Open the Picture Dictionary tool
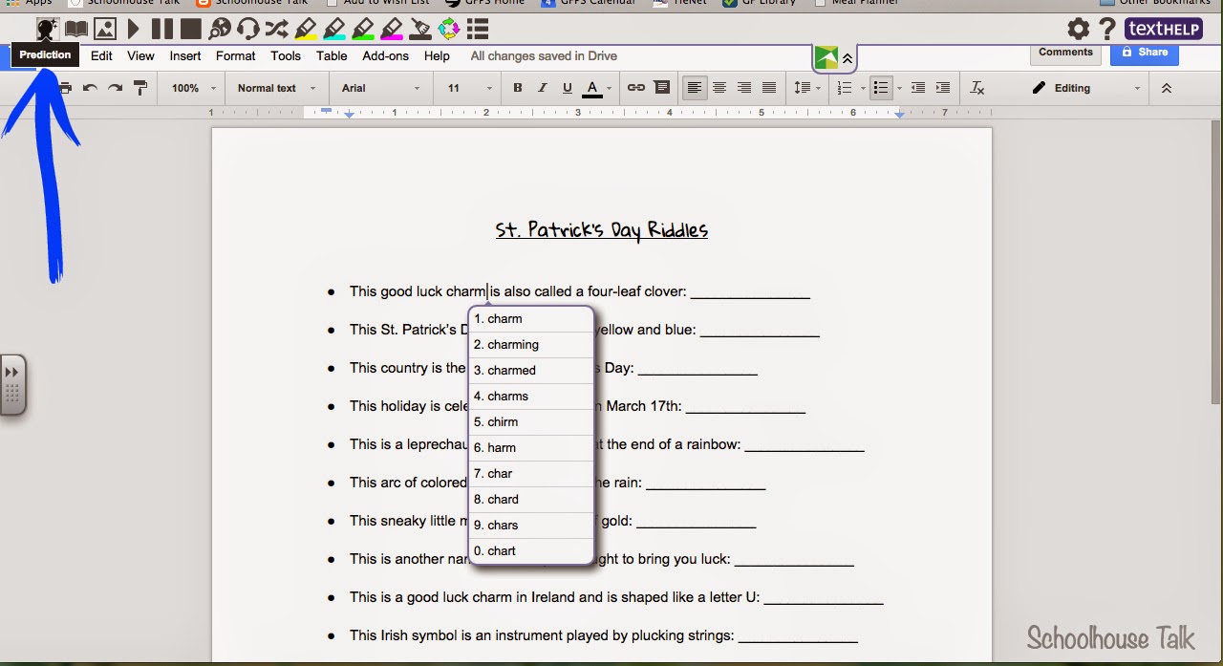1223x666 pixels. pos(105,29)
